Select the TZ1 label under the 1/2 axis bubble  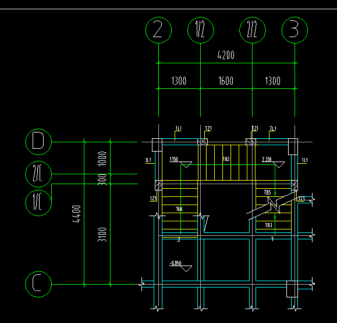208,128
